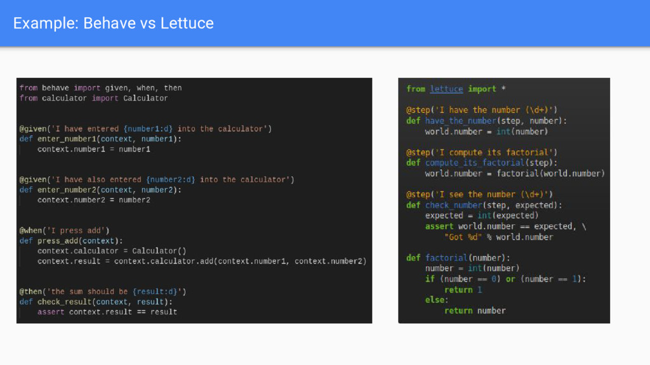Click the 'context.result = context.calculator.add' line
Viewport: 650px width, 365px height.
click(x=202, y=262)
